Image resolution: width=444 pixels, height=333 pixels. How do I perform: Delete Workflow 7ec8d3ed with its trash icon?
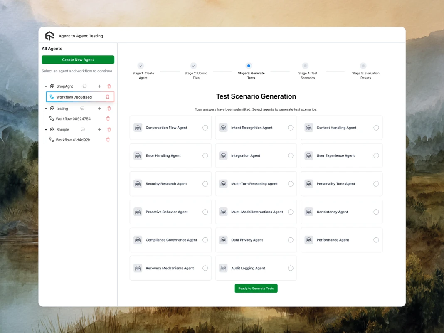pyautogui.click(x=108, y=97)
